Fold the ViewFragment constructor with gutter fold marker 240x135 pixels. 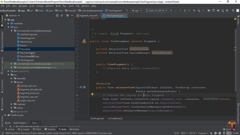89,64
